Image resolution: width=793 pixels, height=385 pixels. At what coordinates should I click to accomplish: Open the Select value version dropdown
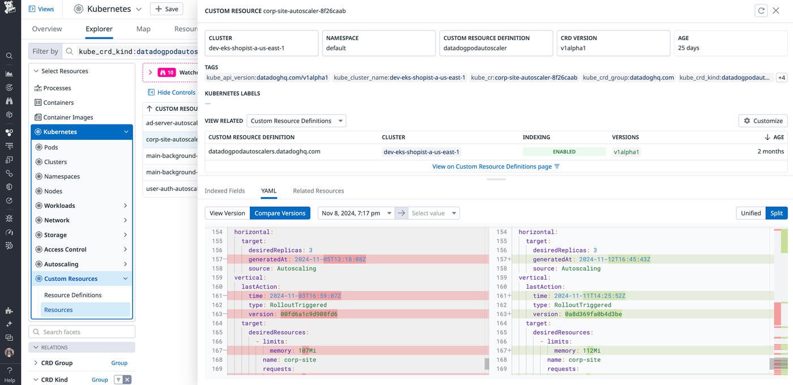(433, 212)
